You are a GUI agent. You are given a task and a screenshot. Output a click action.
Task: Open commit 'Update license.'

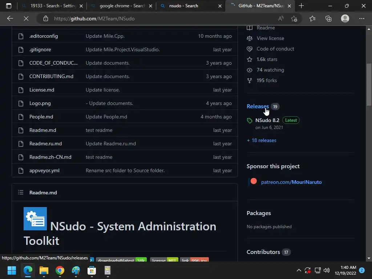(103, 90)
